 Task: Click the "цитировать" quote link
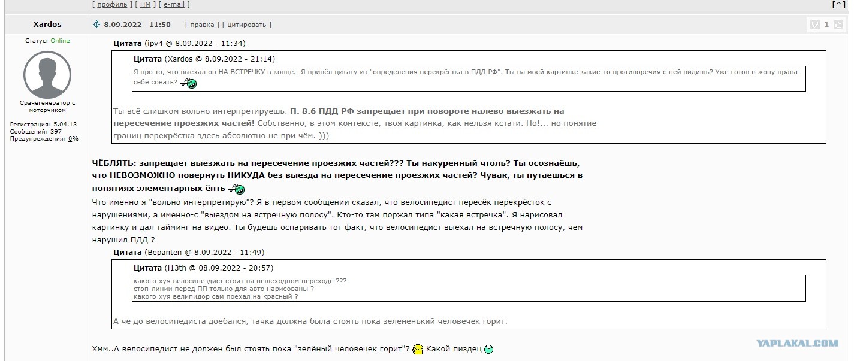click(x=246, y=25)
